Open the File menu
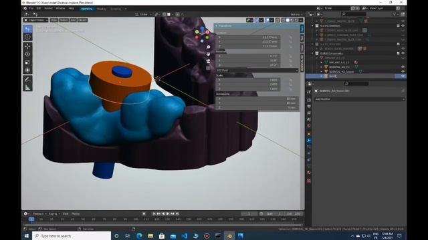 click(31, 9)
